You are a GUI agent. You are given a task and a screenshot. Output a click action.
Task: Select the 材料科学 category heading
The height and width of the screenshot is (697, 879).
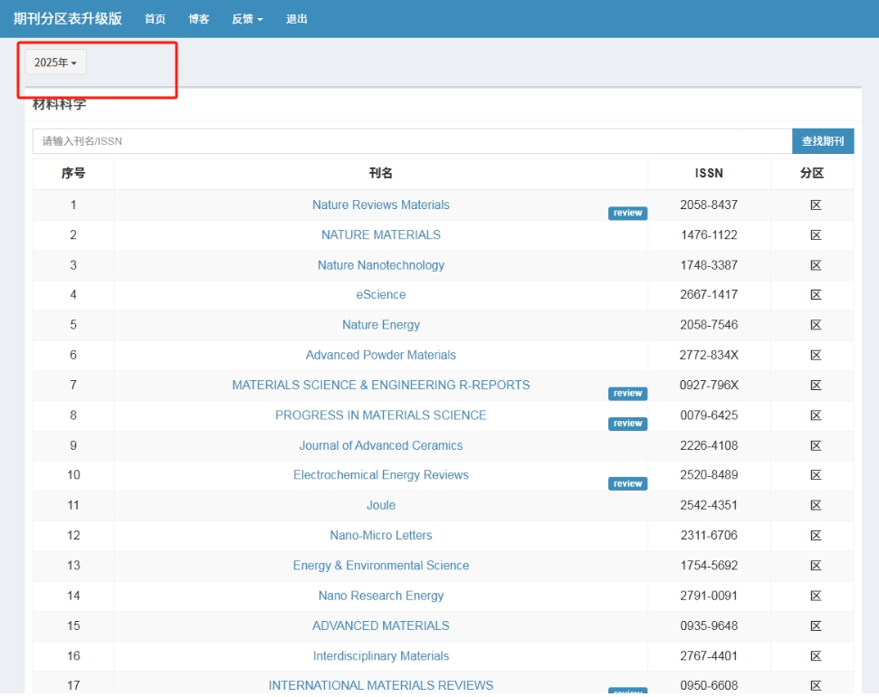pos(60,104)
